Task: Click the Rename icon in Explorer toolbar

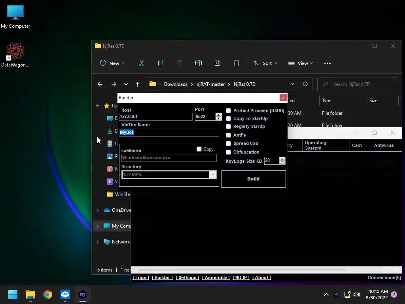Action: coord(199,63)
